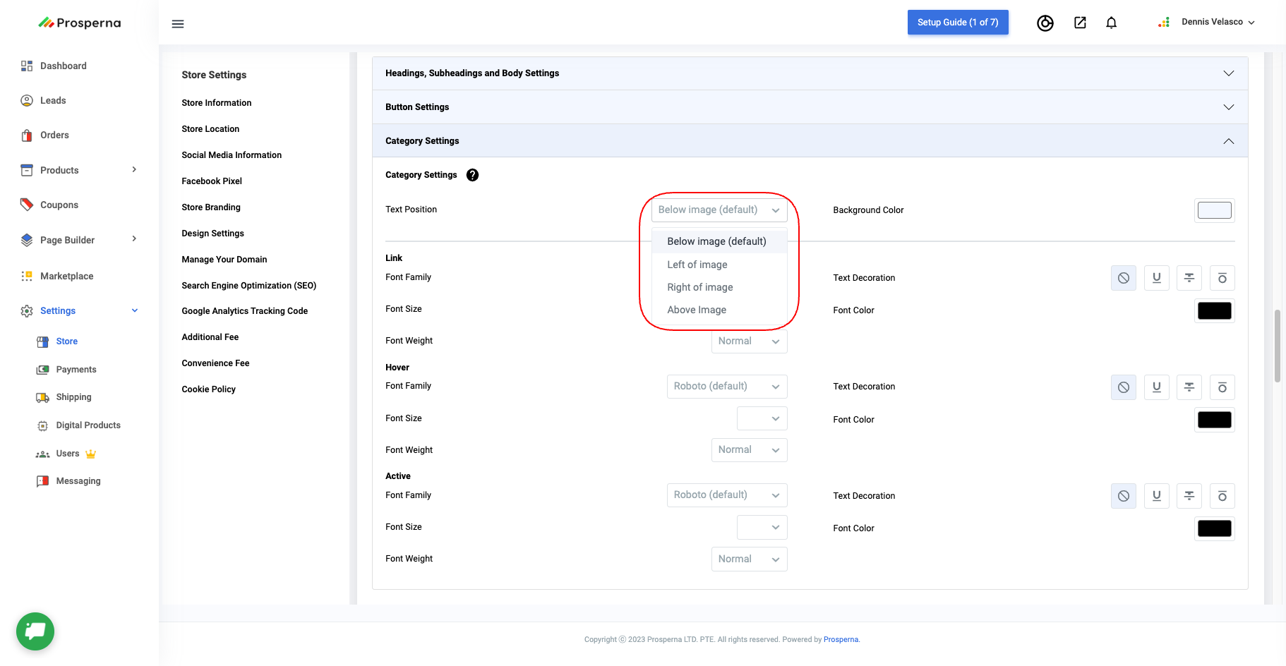This screenshot has width=1286, height=666.
Task: Open Dashboard from the sidebar
Action: click(x=63, y=66)
